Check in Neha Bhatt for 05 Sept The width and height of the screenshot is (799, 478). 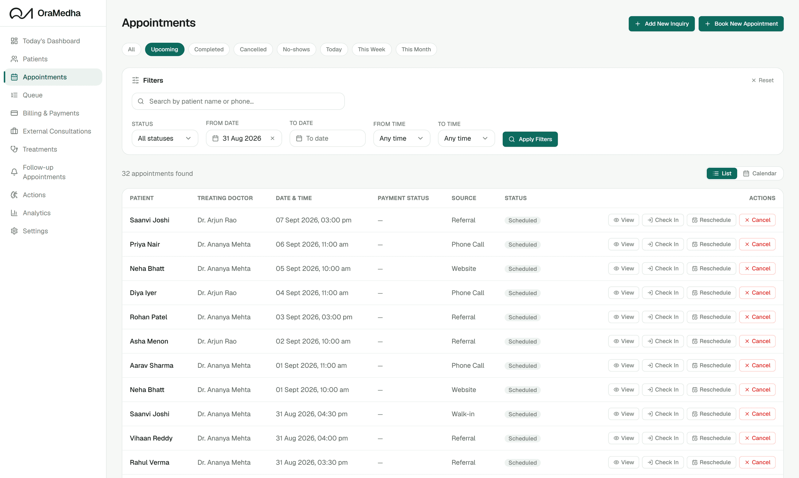coord(663,268)
